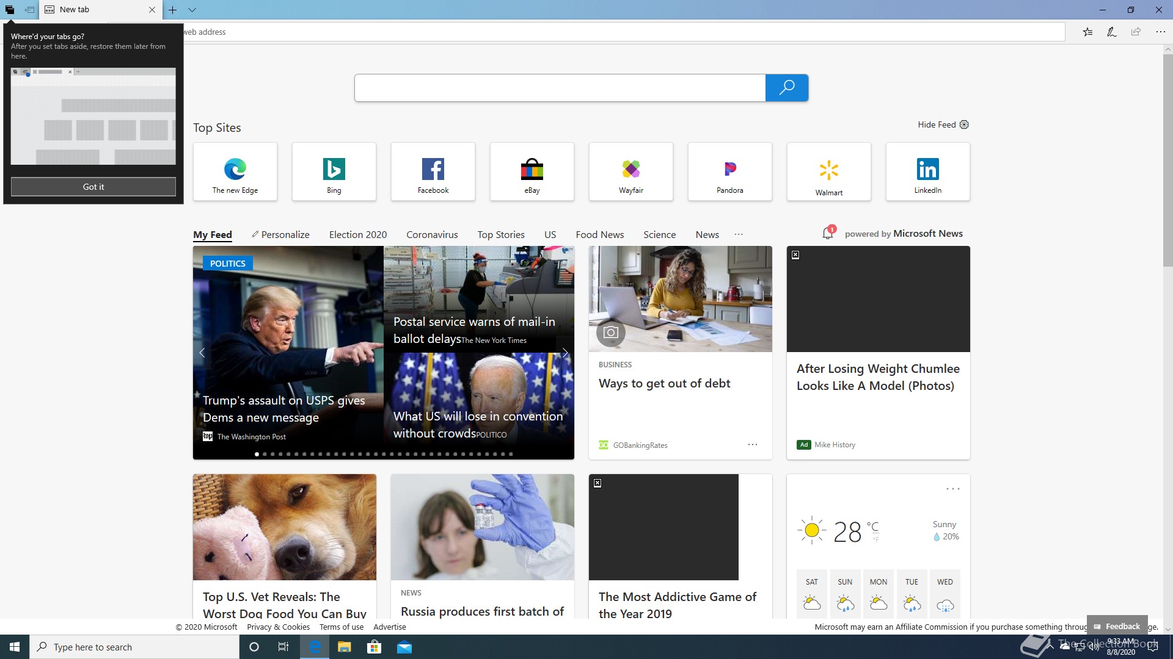This screenshot has height=659, width=1173.
Task: Expand more feed categories ellipsis
Action: click(739, 234)
